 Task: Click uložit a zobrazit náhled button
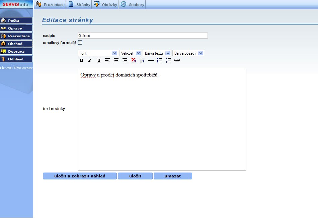pos(80,176)
